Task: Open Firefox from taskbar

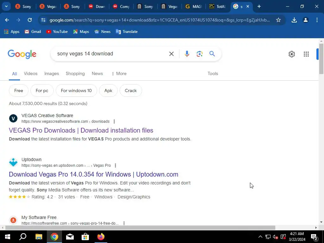Action: (x=101, y=237)
